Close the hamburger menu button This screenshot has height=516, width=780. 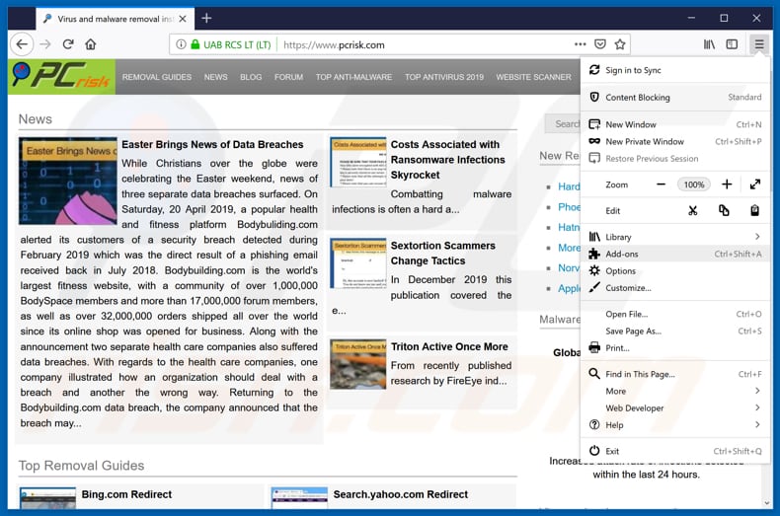point(758,44)
